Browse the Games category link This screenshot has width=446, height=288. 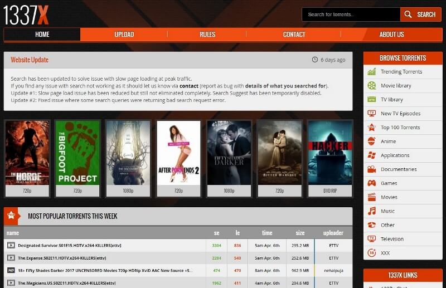(389, 183)
